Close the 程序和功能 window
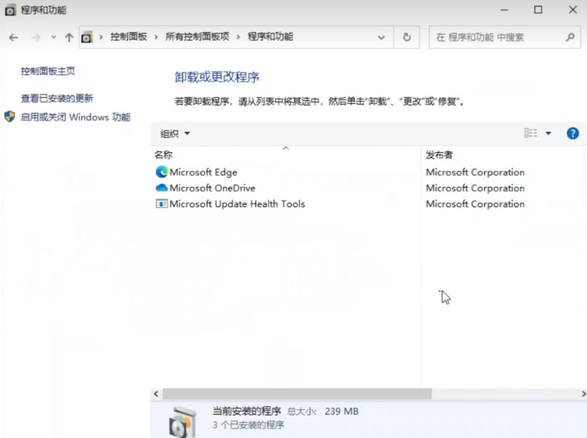587x438 pixels. point(573,10)
